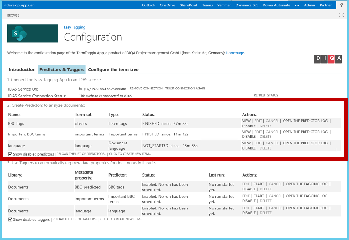
Task: Click the Easy Tagging breadcrumb link
Action: point(75,27)
